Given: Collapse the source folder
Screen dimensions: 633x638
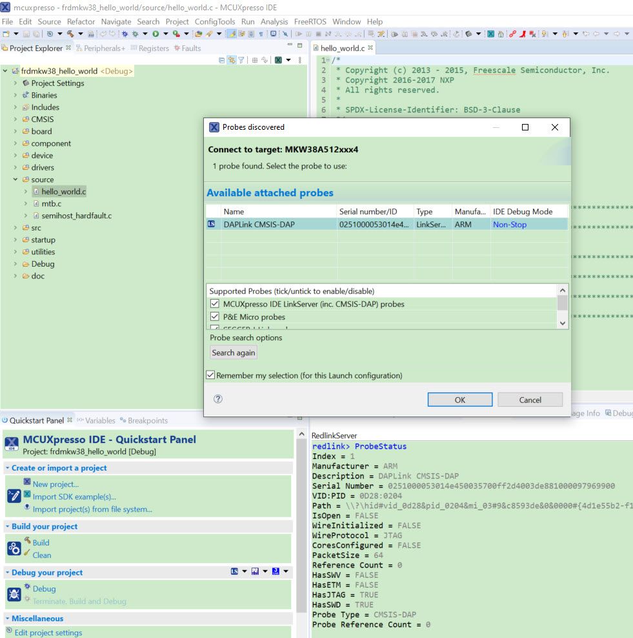Looking at the screenshot, I should [x=15, y=180].
